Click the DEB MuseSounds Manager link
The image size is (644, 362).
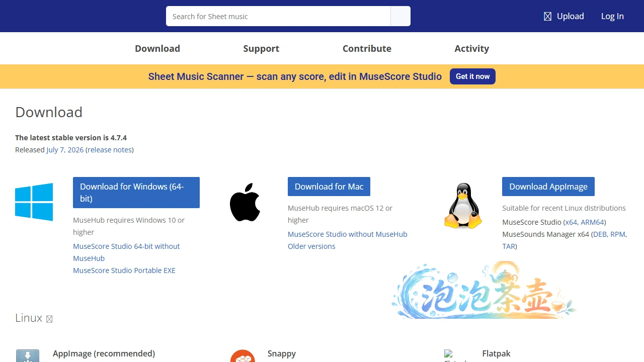pos(600,234)
